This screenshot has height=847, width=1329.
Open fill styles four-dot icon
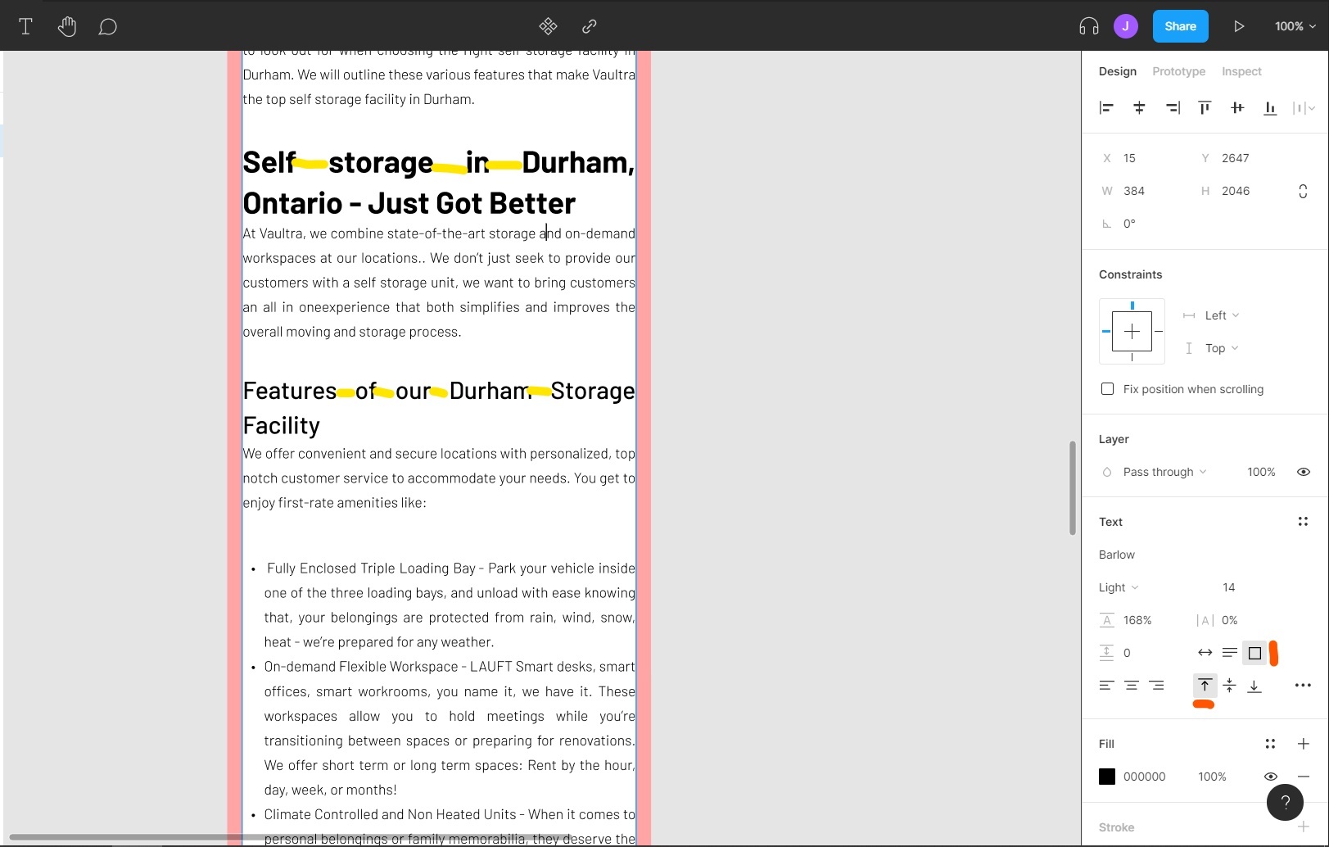coord(1270,744)
